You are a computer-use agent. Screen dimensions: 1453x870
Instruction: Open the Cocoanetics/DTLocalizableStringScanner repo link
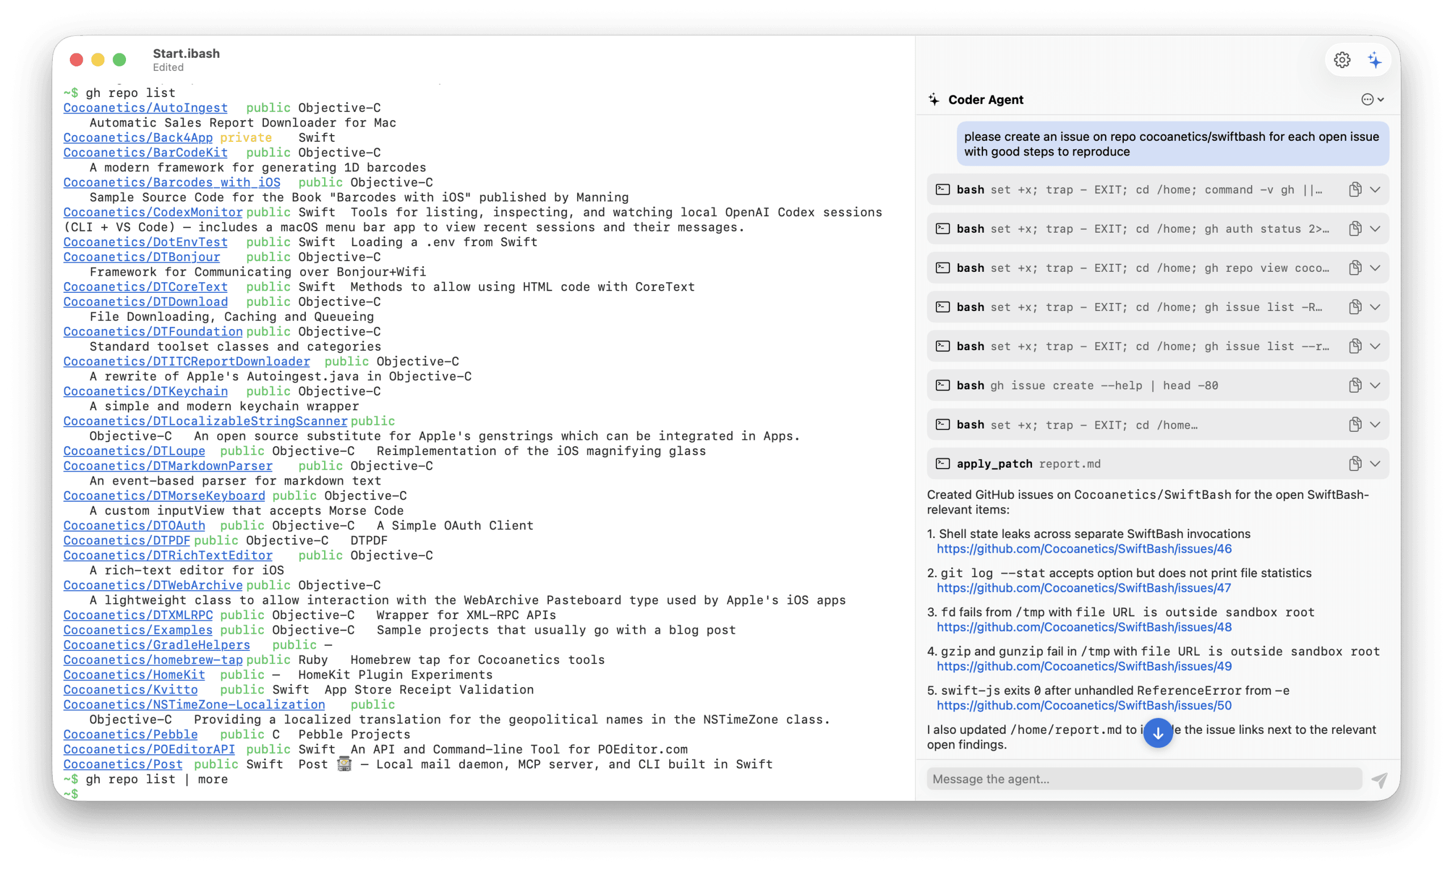coord(205,422)
